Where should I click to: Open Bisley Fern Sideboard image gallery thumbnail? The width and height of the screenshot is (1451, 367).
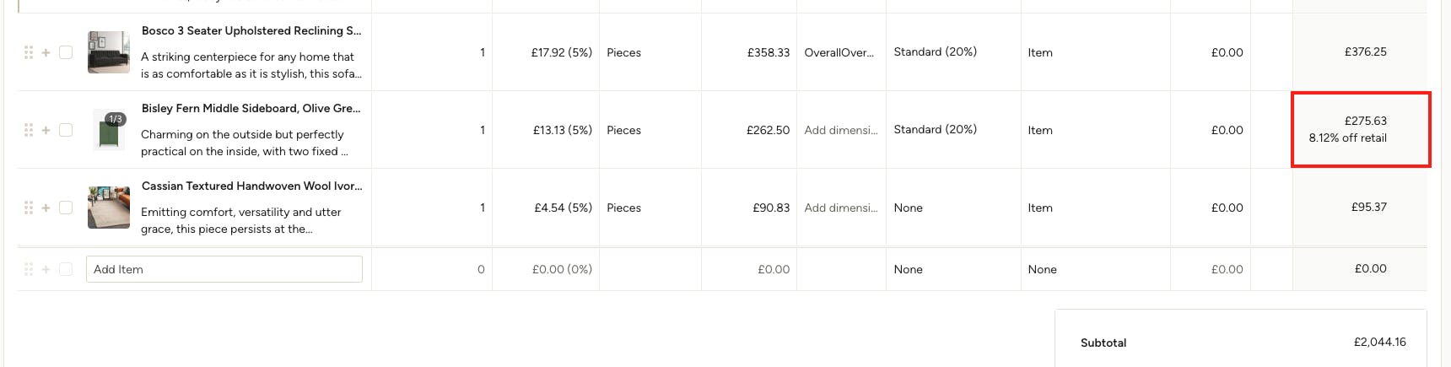(109, 130)
